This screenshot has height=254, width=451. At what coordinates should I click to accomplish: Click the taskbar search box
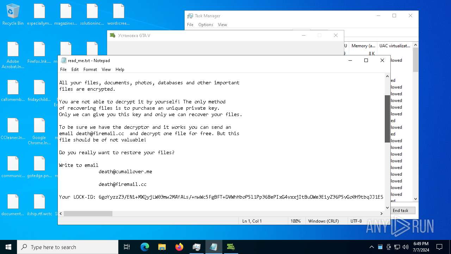pyautogui.click(x=68, y=247)
